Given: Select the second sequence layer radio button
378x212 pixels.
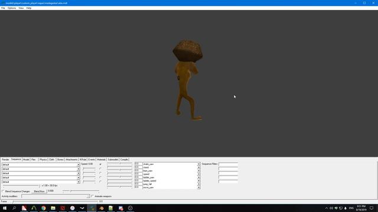Looking at the screenshot, I should 100,169.
